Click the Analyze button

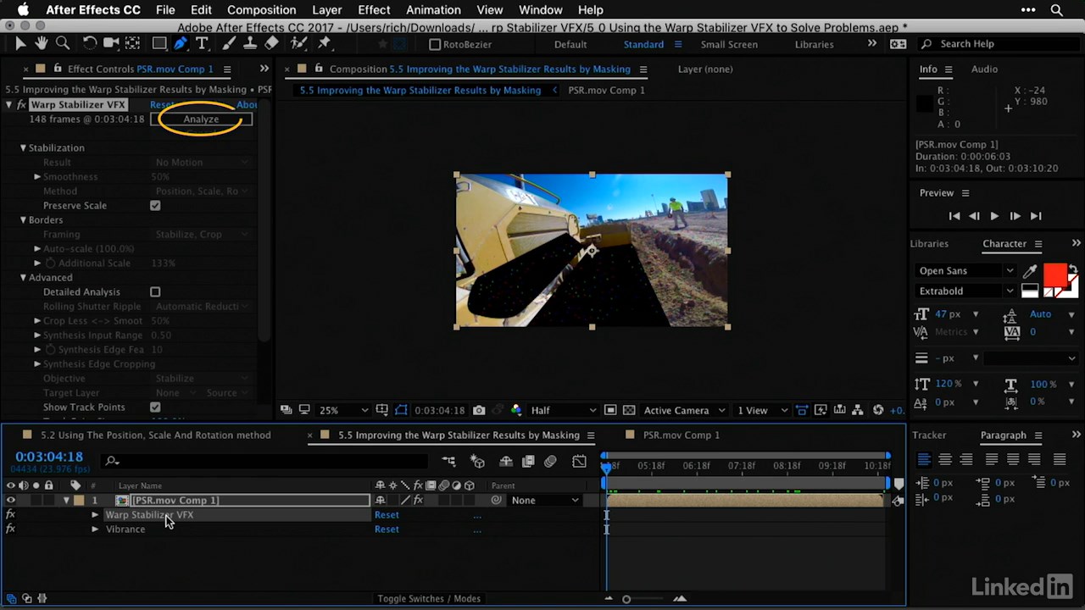(x=201, y=119)
